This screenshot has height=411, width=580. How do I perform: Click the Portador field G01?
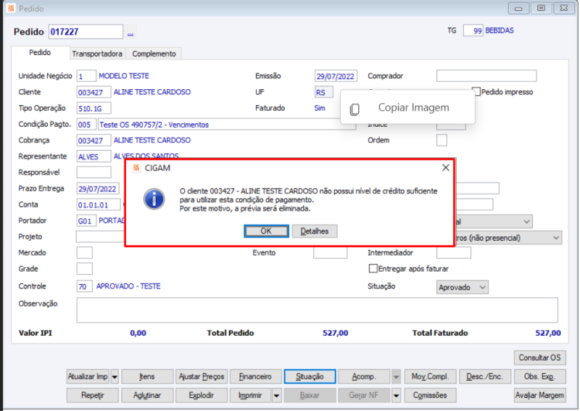click(x=86, y=221)
